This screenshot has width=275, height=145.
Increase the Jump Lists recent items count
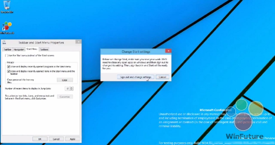pos(71,88)
